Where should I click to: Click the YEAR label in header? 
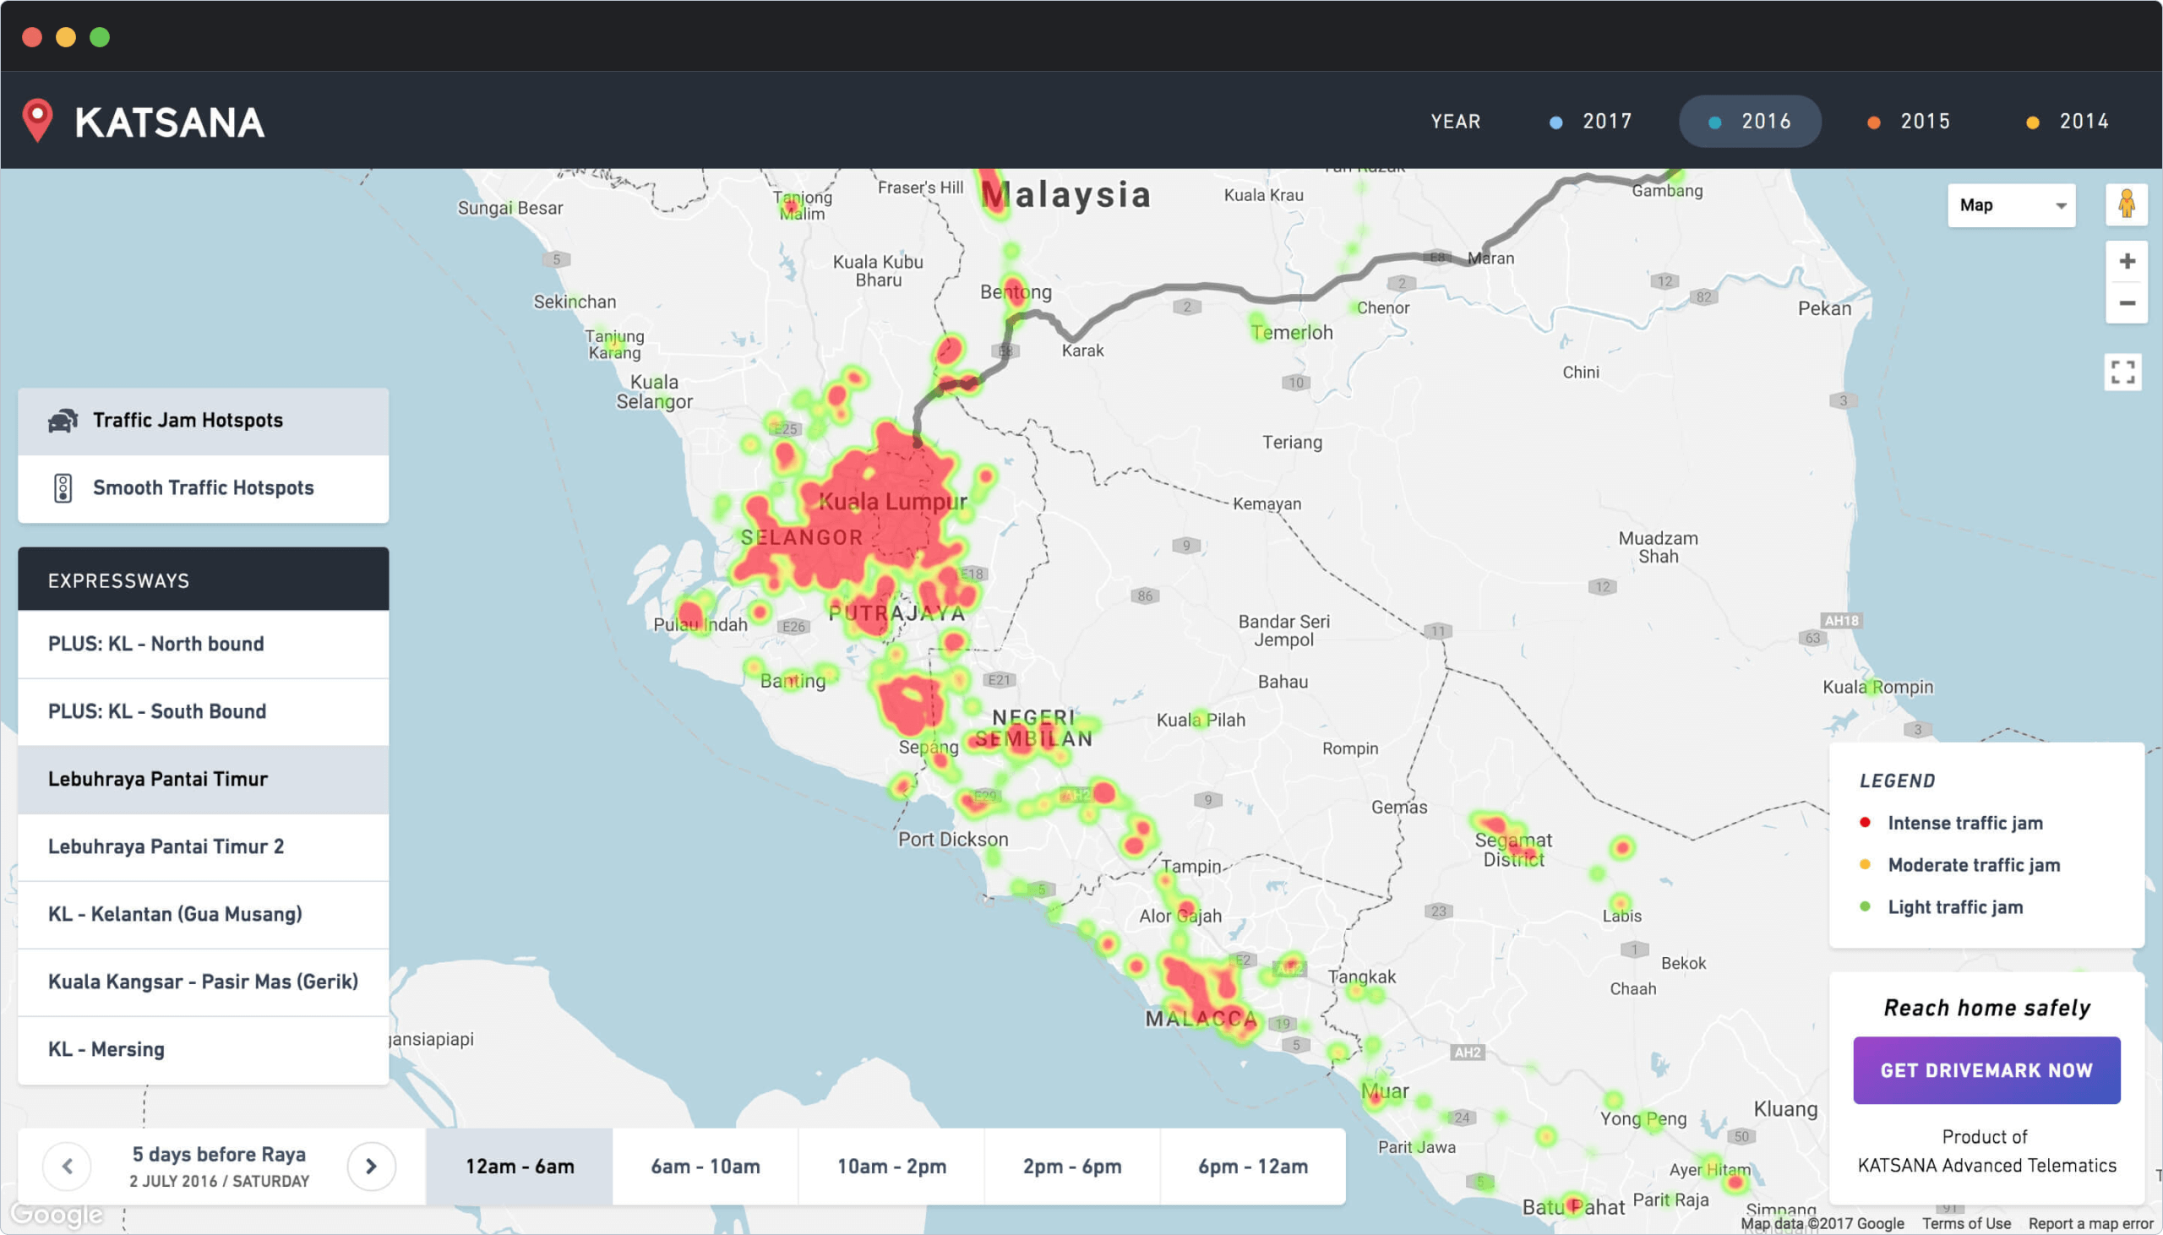tap(1456, 122)
